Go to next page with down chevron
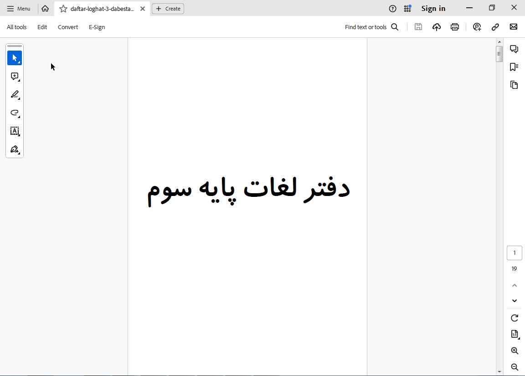Screen dimensions: 525x376 coord(514,301)
